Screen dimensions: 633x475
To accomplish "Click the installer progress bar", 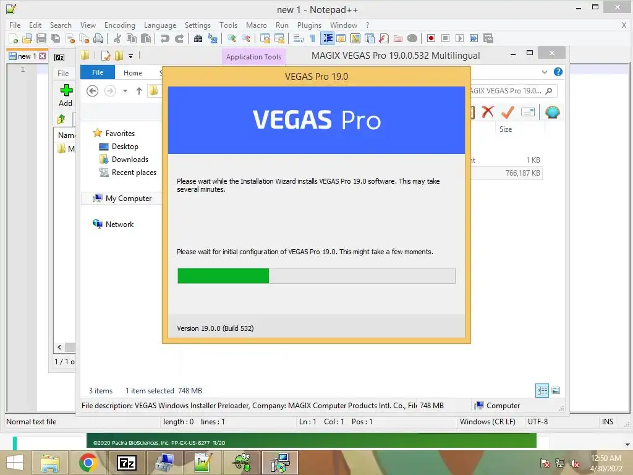I will pos(316,276).
